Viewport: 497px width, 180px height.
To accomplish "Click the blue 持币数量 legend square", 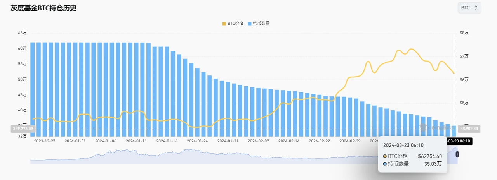I will (249, 23).
